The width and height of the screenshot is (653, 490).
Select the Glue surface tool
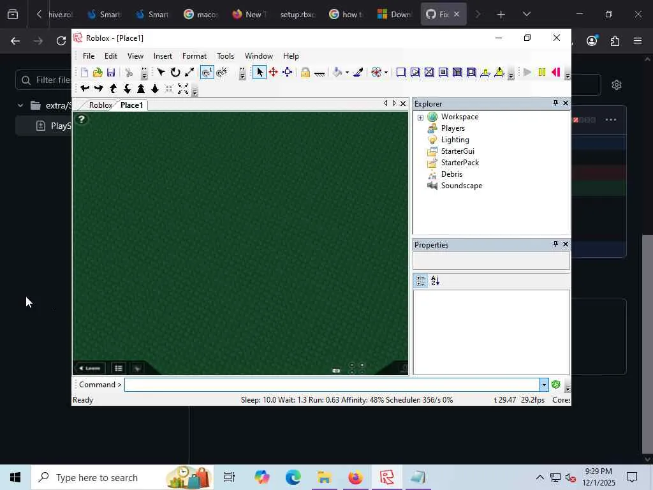(415, 73)
